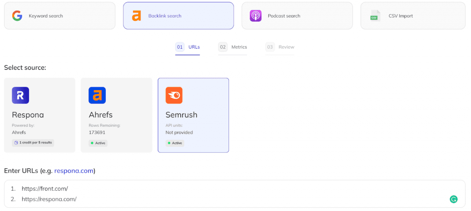The width and height of the screenshot is (471, 211).
Task: Click the 1 credit per 5 results badge
Action: [x=33, y=143]
